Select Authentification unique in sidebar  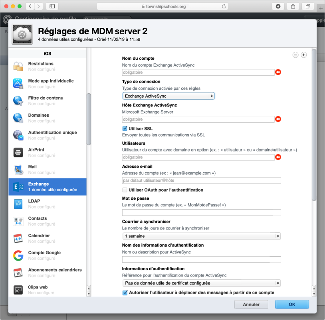48,135
